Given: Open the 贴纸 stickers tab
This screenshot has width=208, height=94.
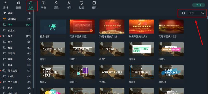Looking at the screenshot, I should (x=81, y=5).
